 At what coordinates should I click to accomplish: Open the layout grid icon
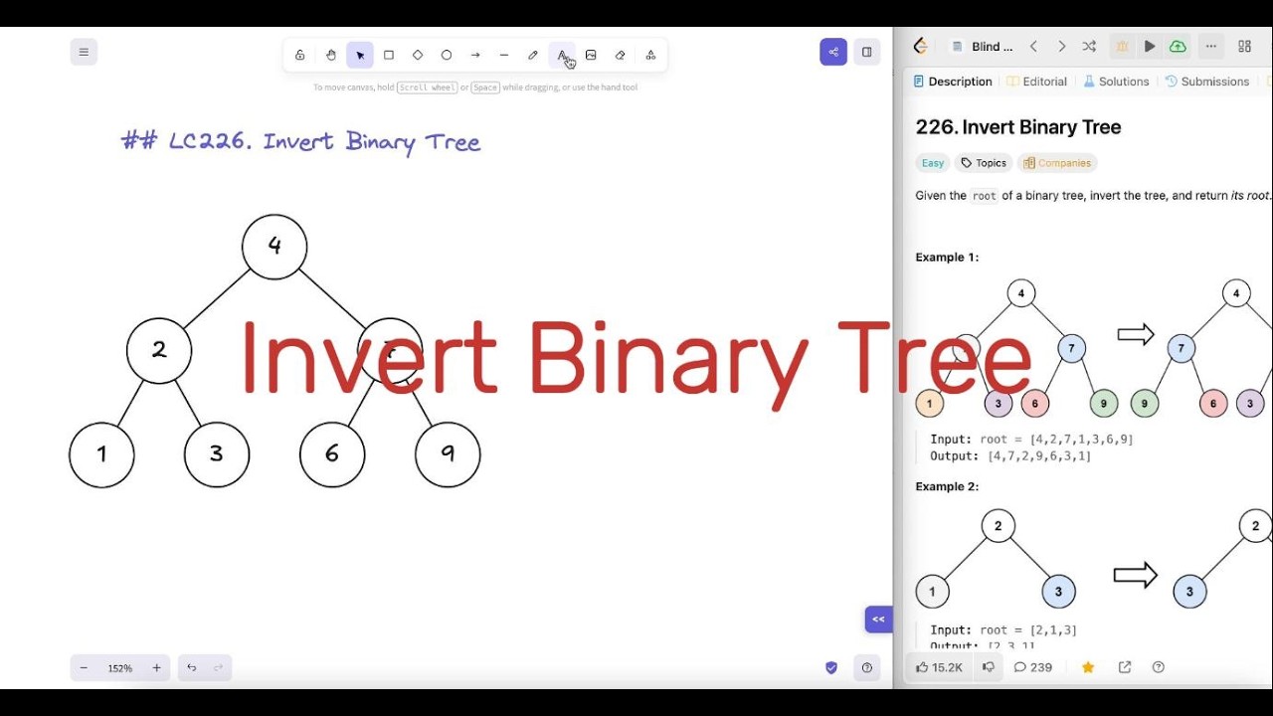tap(1244, 47)
